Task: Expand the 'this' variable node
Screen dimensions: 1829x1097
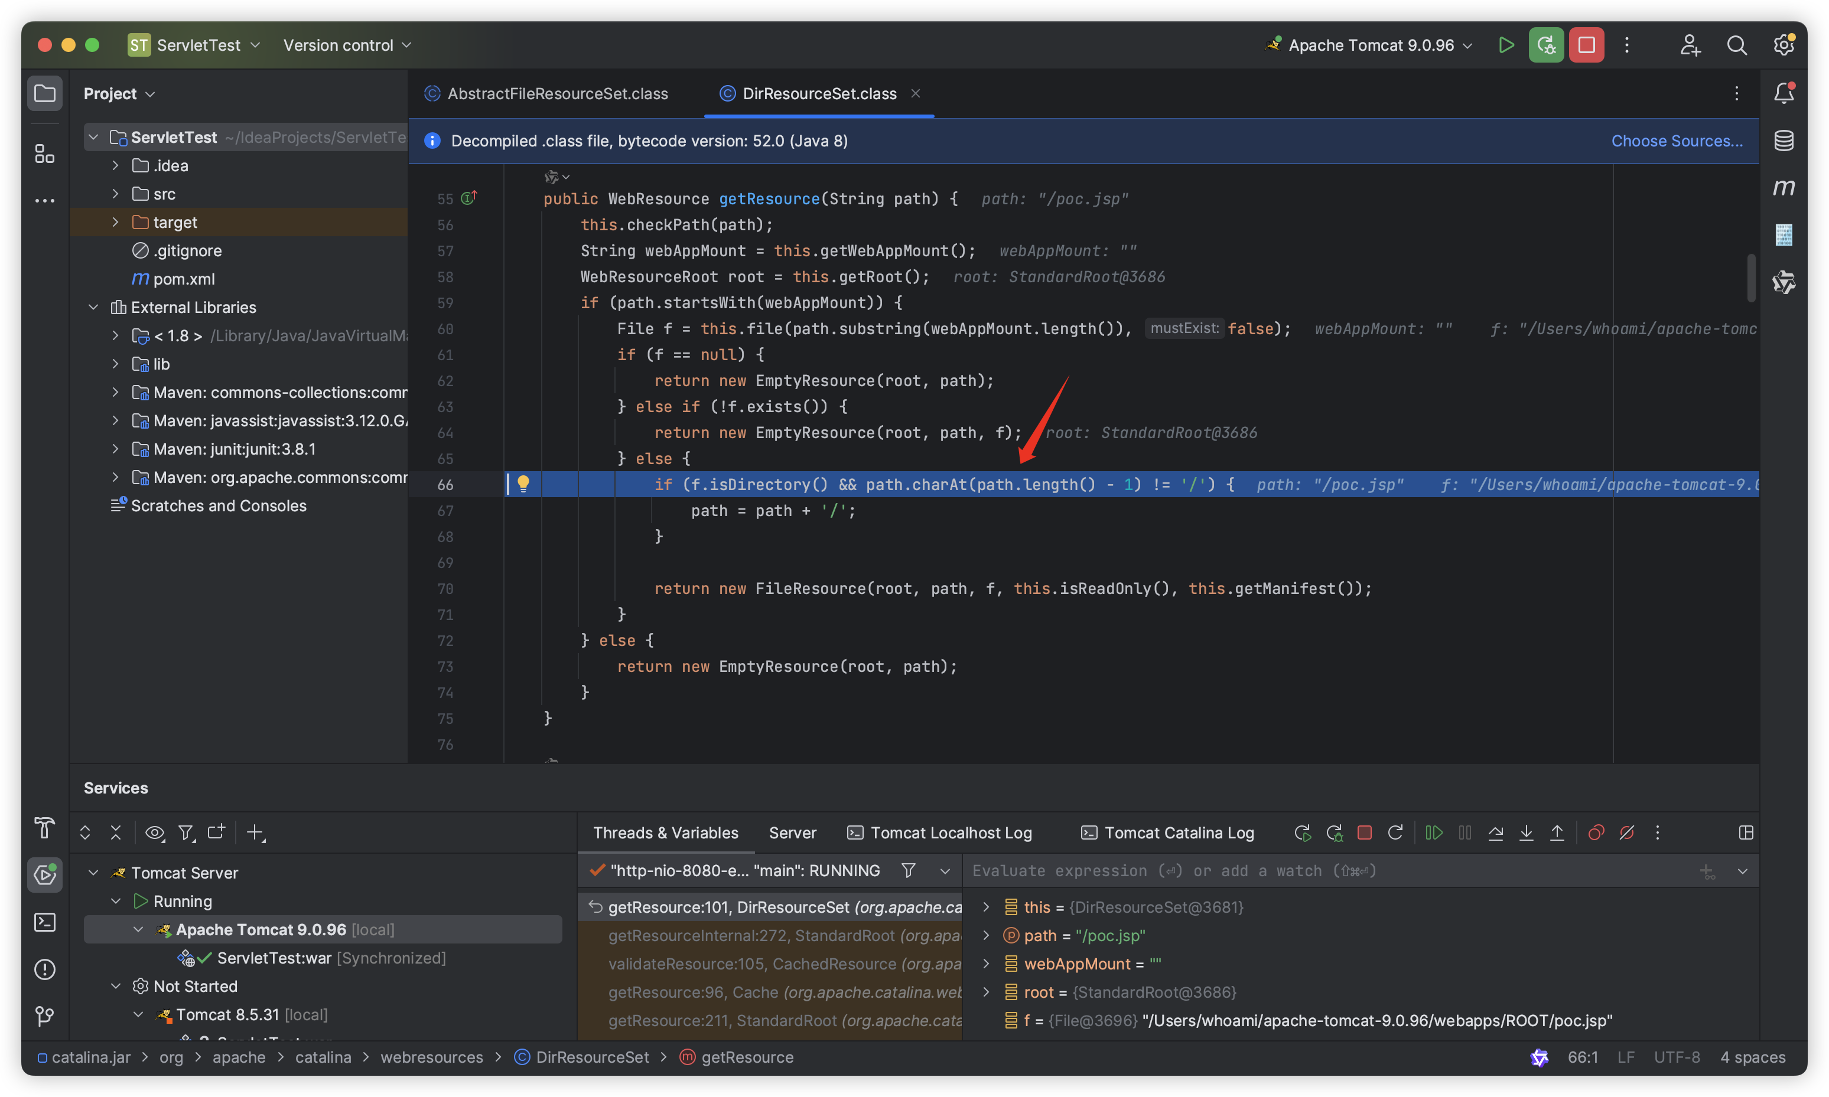Action: [x=986, y=907]
